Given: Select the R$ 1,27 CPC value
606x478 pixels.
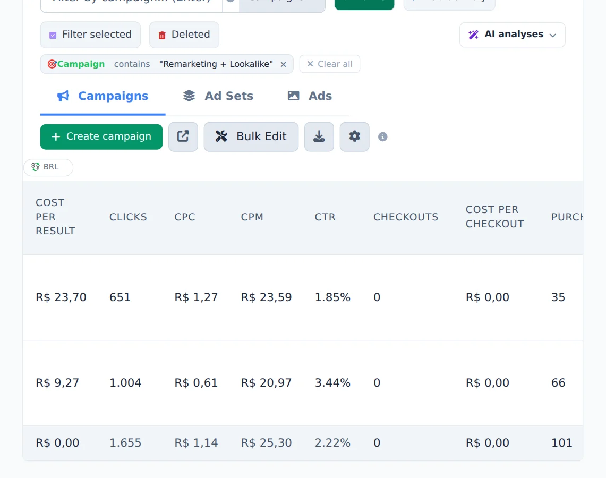Looking at the screenshot, I should pos(196,297).
